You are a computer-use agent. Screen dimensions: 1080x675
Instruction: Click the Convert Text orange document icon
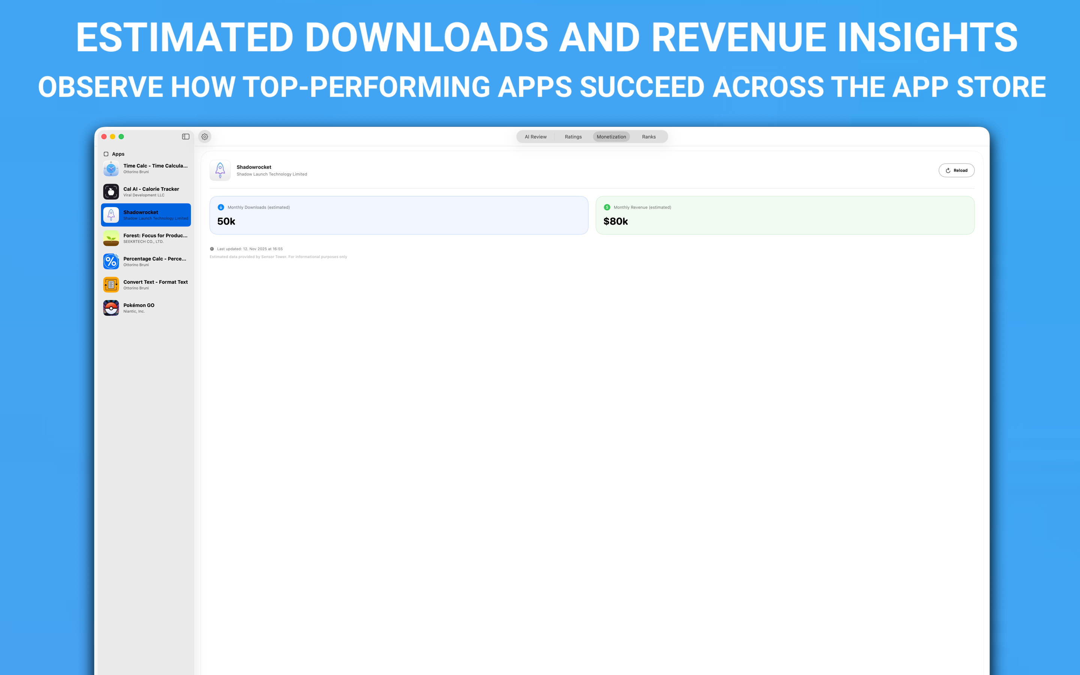[111, 284]
